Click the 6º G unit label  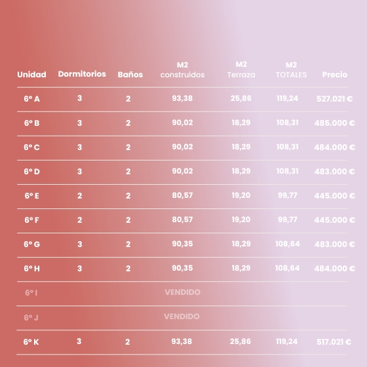(32, 244)
